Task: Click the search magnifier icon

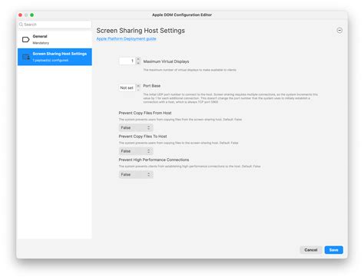Action: pyautogui.click(x=21, y=25)
